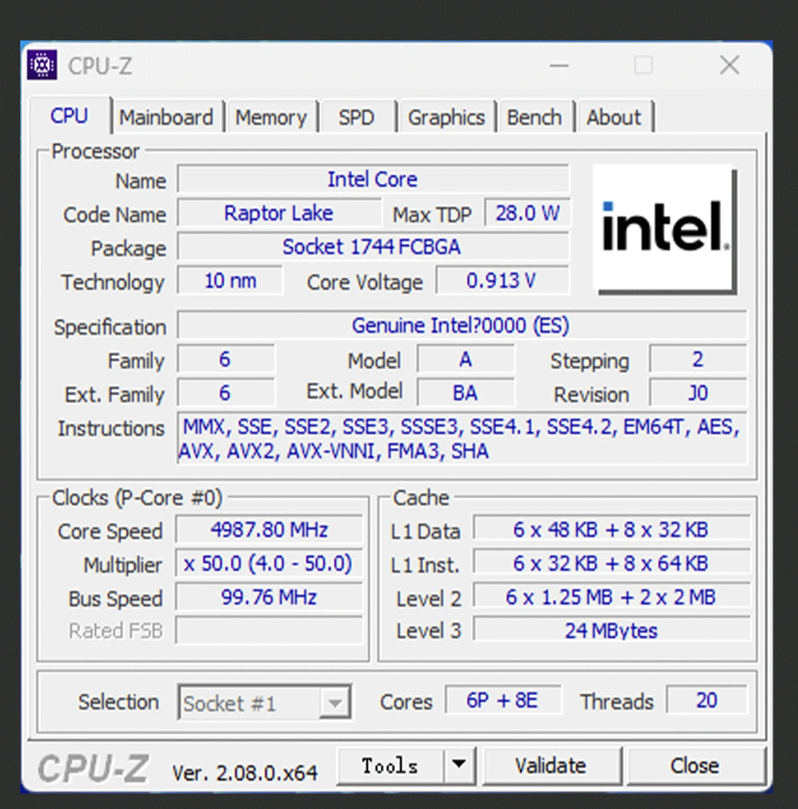Screen dimensions: 798x809
Task: Click the Model value 'A'
Action: 465,359
